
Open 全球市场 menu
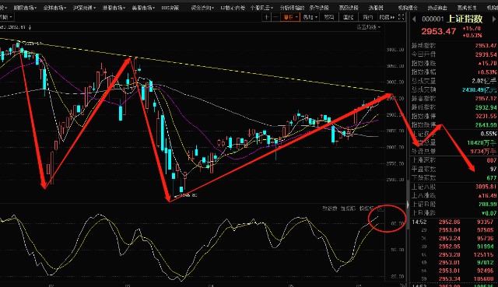click(x=54, y=8)
